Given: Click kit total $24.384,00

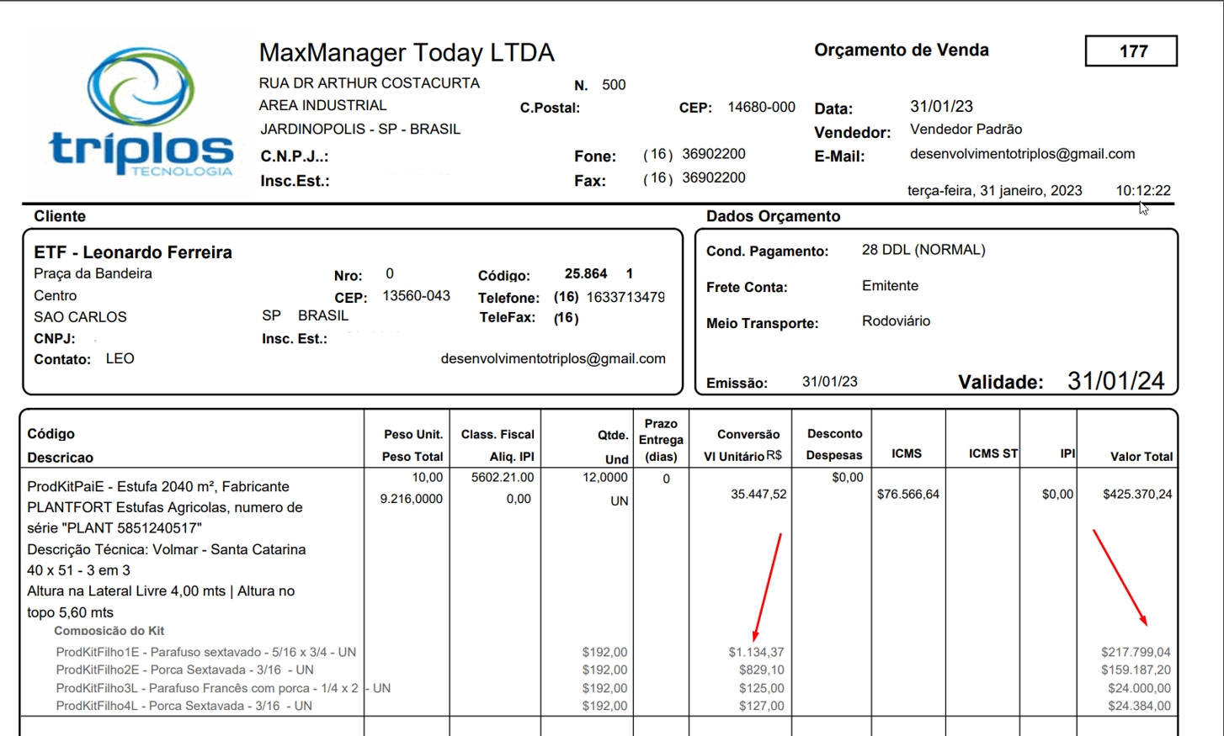Looking at the screenshot, I should 1139,707.
